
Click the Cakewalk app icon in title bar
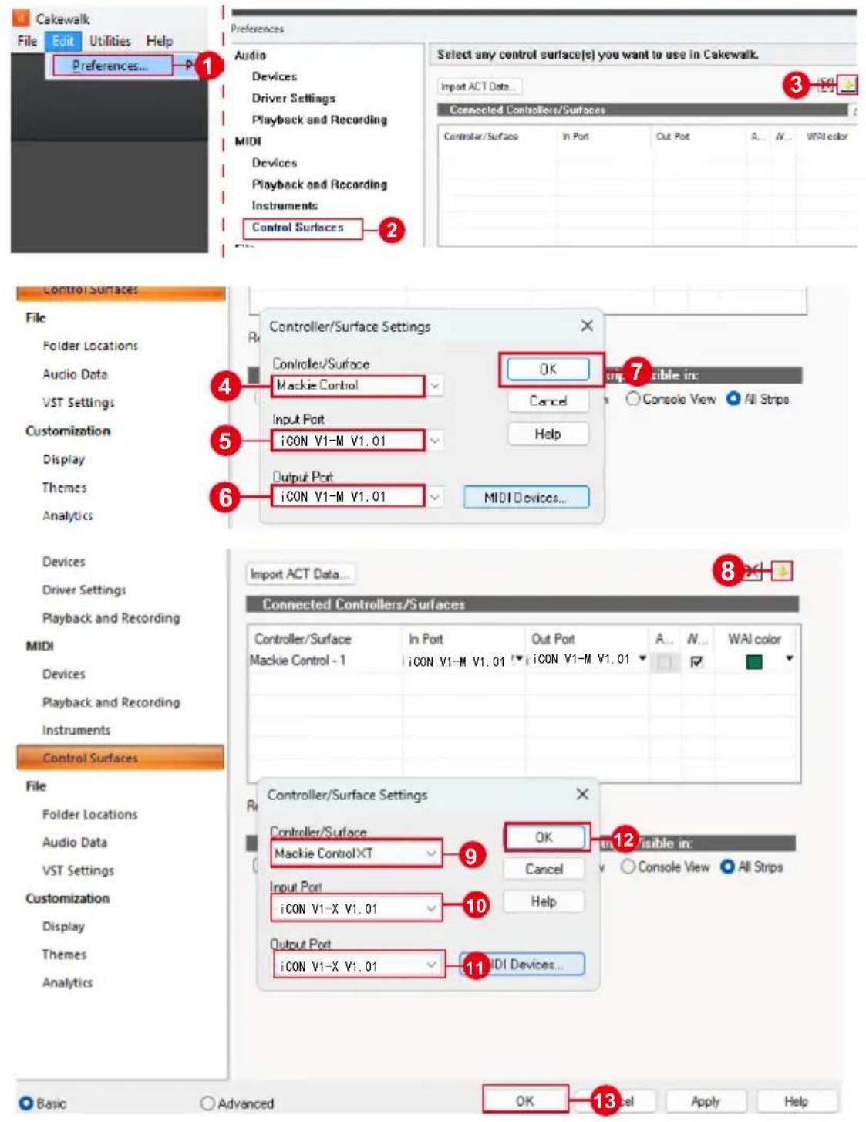point(21,18)
